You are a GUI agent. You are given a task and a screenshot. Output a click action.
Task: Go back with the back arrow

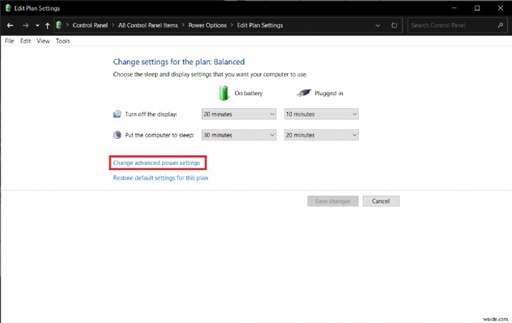[10, 26]
